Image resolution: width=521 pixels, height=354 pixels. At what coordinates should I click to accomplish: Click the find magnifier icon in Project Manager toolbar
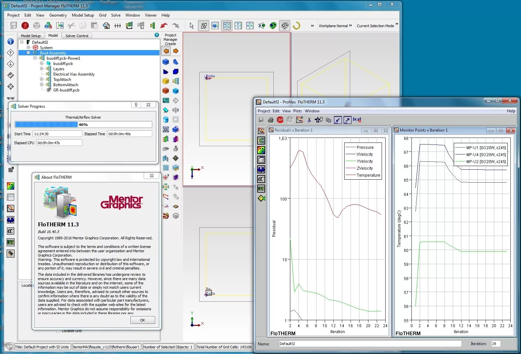106,26
